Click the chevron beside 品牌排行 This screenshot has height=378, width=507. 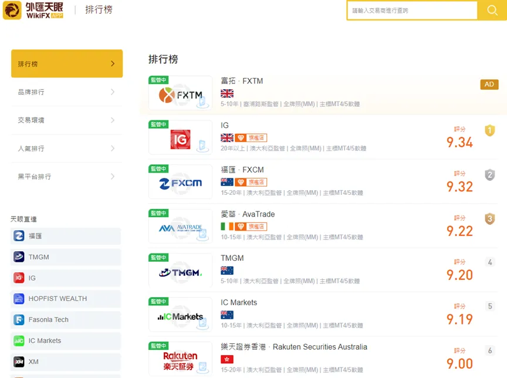click(113, 92)
